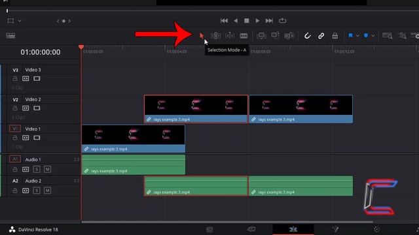
Task: Click the Detail Zoom icon
Action: pyautogui.click(x=402, y=36)
